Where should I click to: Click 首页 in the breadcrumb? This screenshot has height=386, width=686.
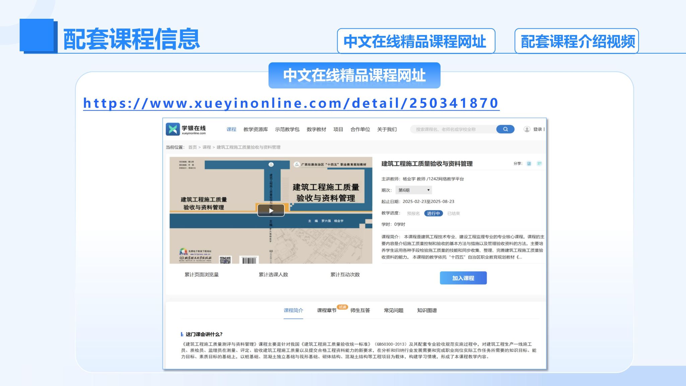pos(192,147)
